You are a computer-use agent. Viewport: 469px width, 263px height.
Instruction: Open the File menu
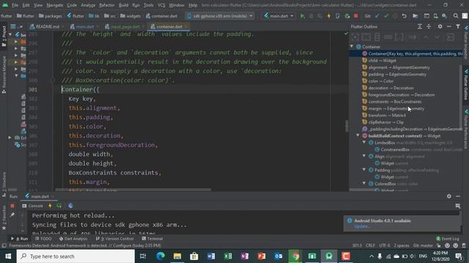15,5
